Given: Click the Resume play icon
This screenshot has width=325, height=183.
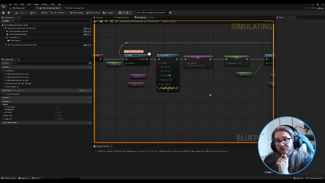Looking at the screenshot, I should 124,13.
